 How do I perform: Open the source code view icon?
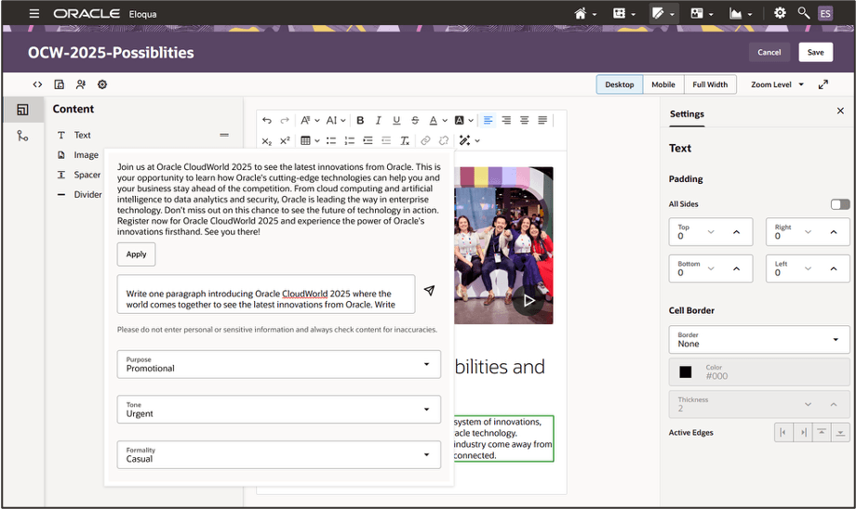37,85
